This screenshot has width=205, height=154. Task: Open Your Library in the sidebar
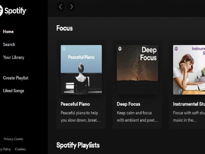(x=14, y=57)
